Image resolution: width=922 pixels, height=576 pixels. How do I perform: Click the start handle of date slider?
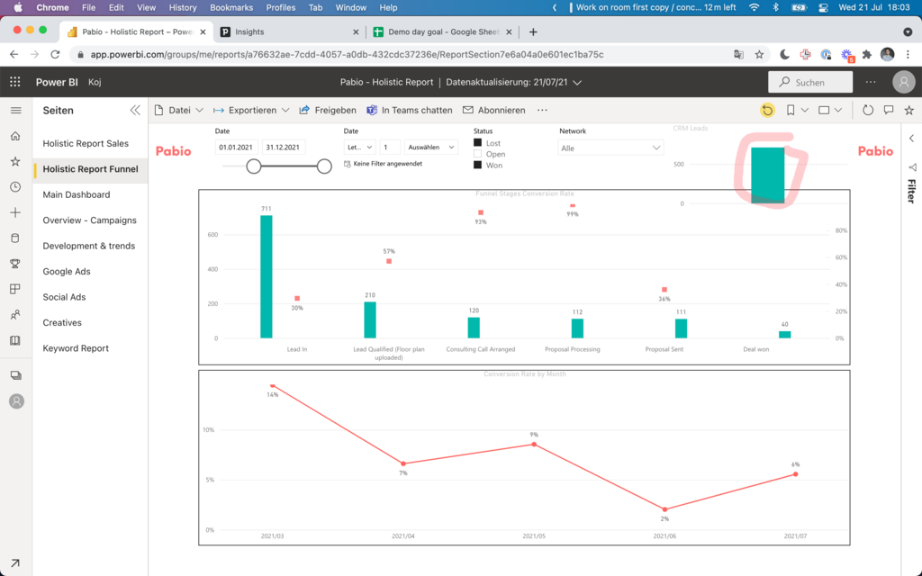point(253,166)
